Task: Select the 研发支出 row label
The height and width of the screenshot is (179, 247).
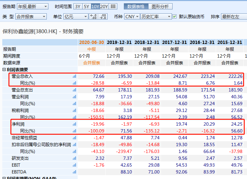Action: pyautogui.click(x=20, y=158)
